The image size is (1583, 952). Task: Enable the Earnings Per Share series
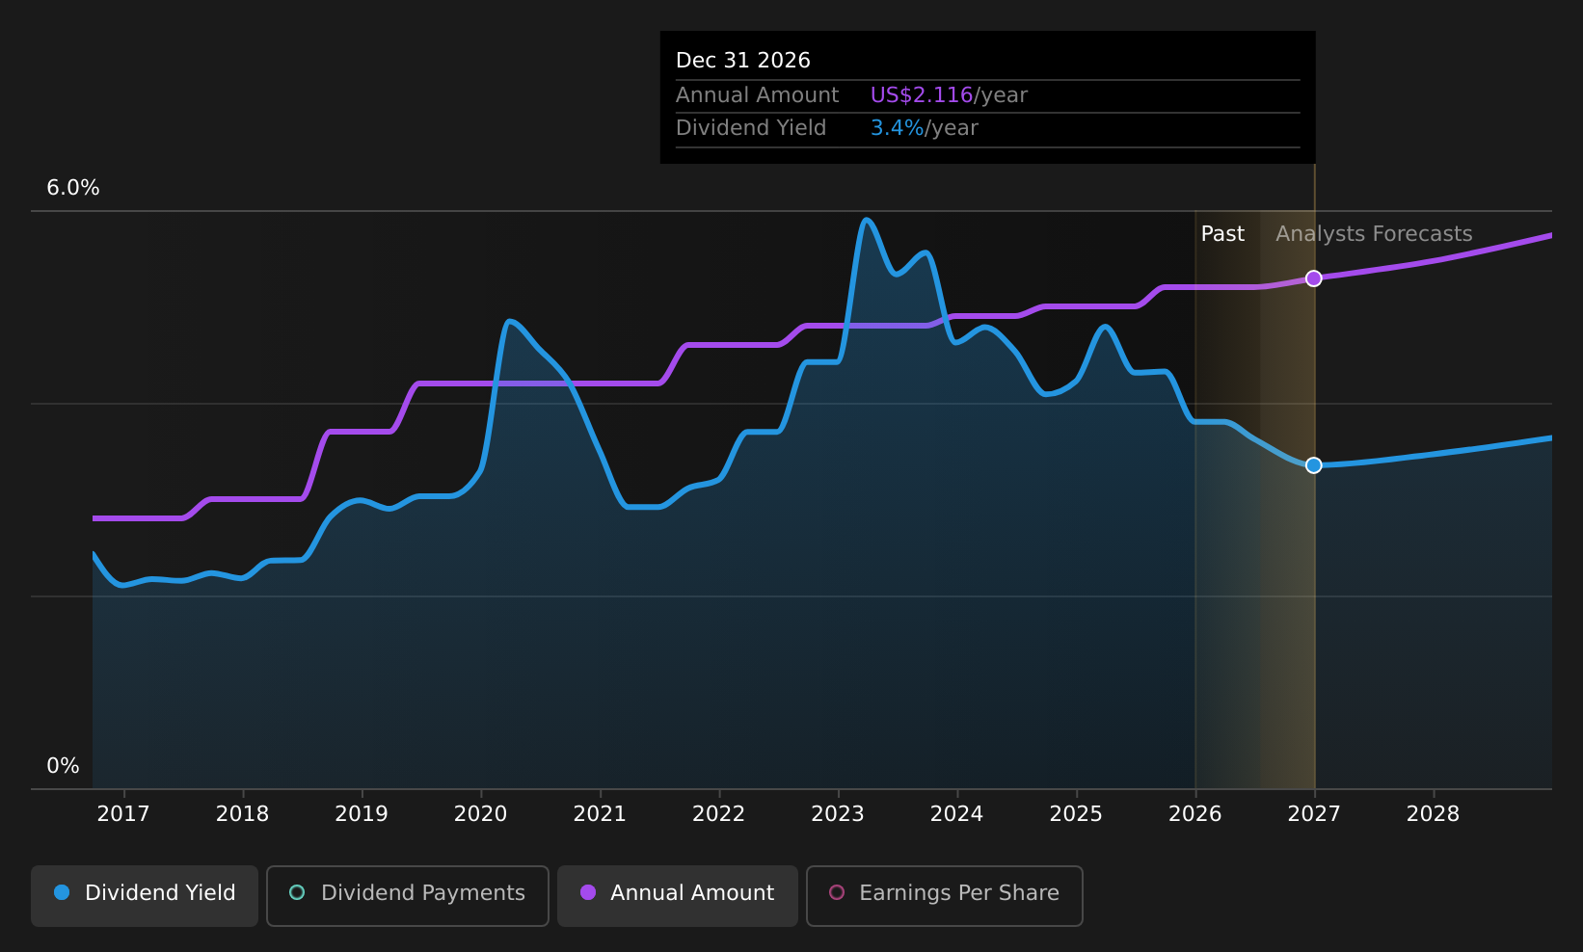945,895
